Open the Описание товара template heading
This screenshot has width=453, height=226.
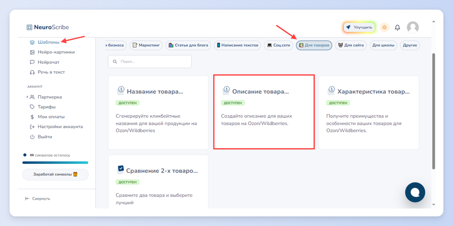(x=260, y=92)
